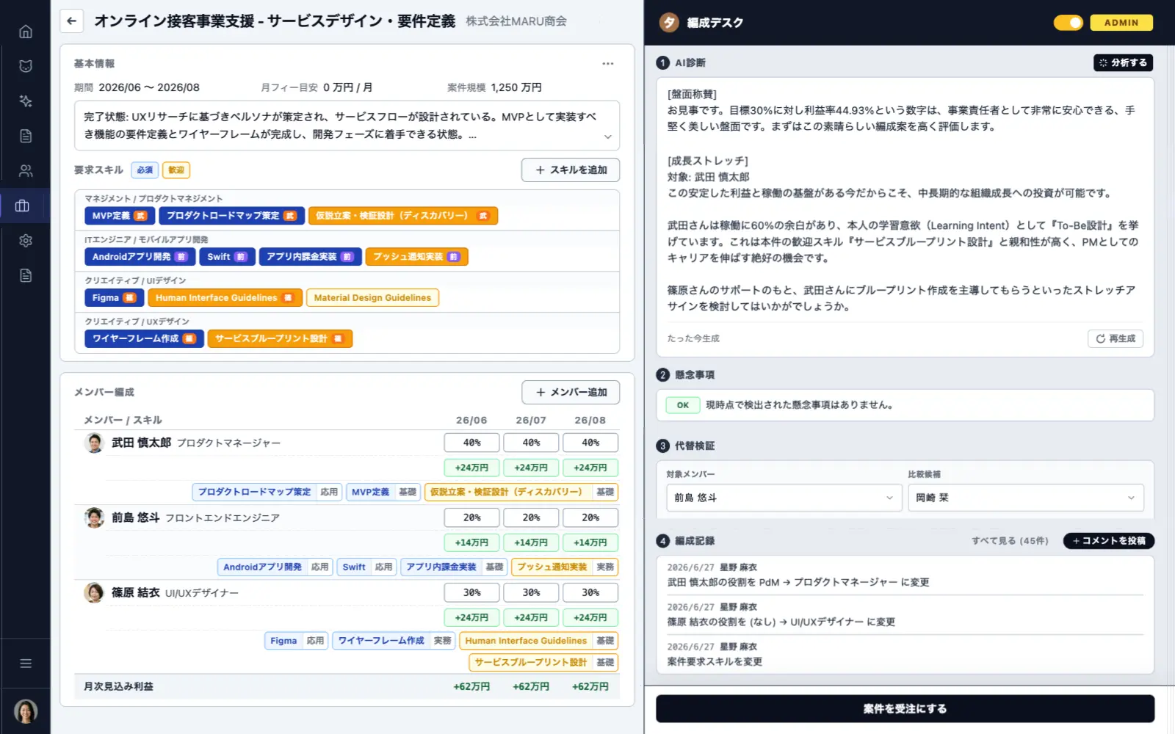Select the briefcase projects icon in the sidebar
Image resolution: width=1175 pixels, height=734 pixels.
[23, 206]
